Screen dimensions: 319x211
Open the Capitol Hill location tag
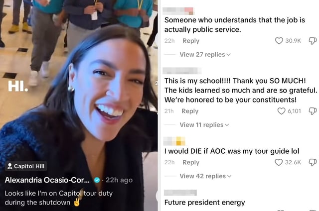click(26, 166)
